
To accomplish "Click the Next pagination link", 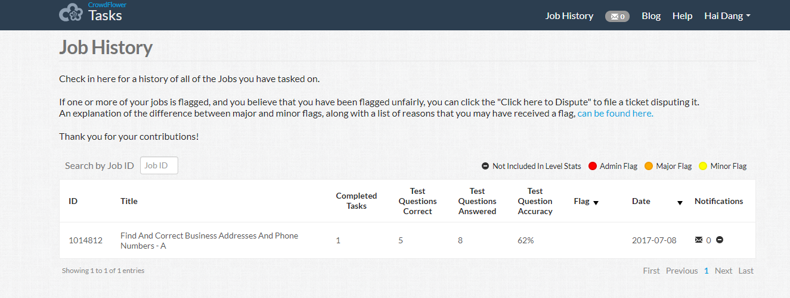I will 723,271.
